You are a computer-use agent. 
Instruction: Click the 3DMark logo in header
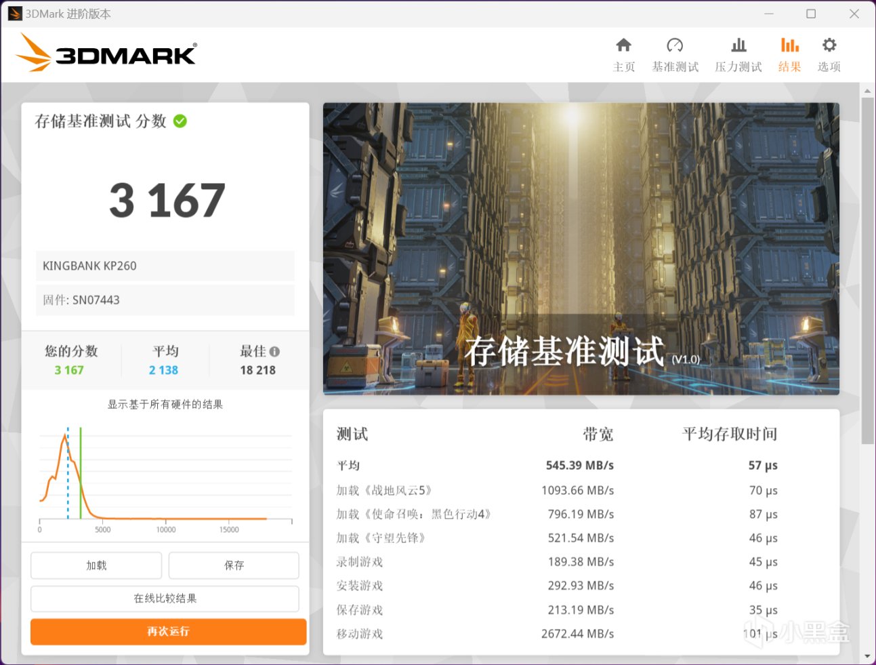[106, 53]
